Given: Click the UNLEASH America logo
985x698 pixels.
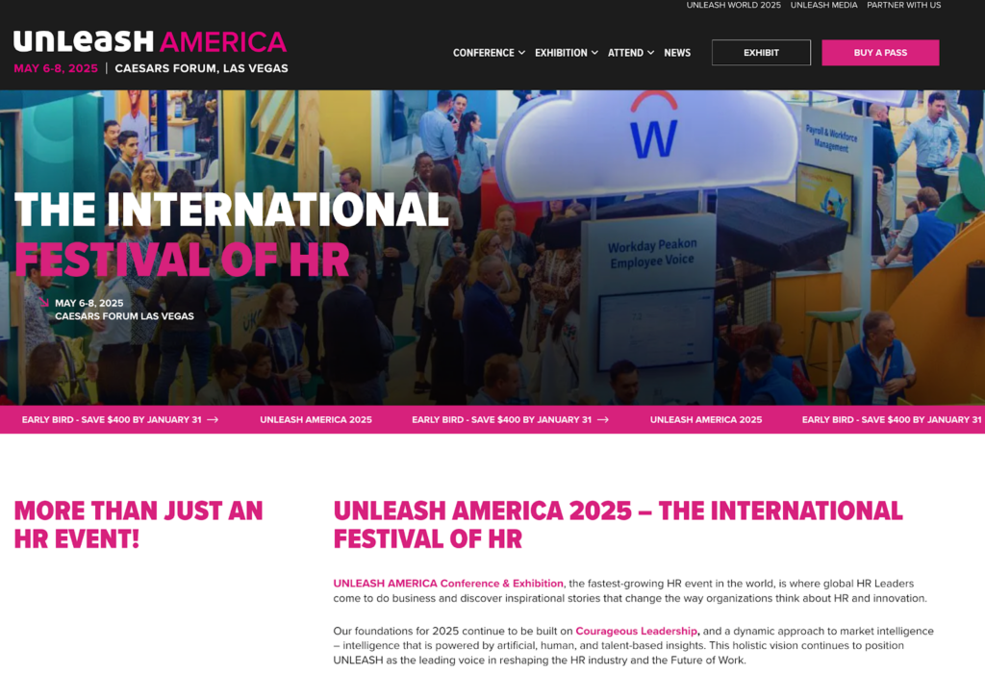Looking at the screenshot, I should tap(150, 42).
